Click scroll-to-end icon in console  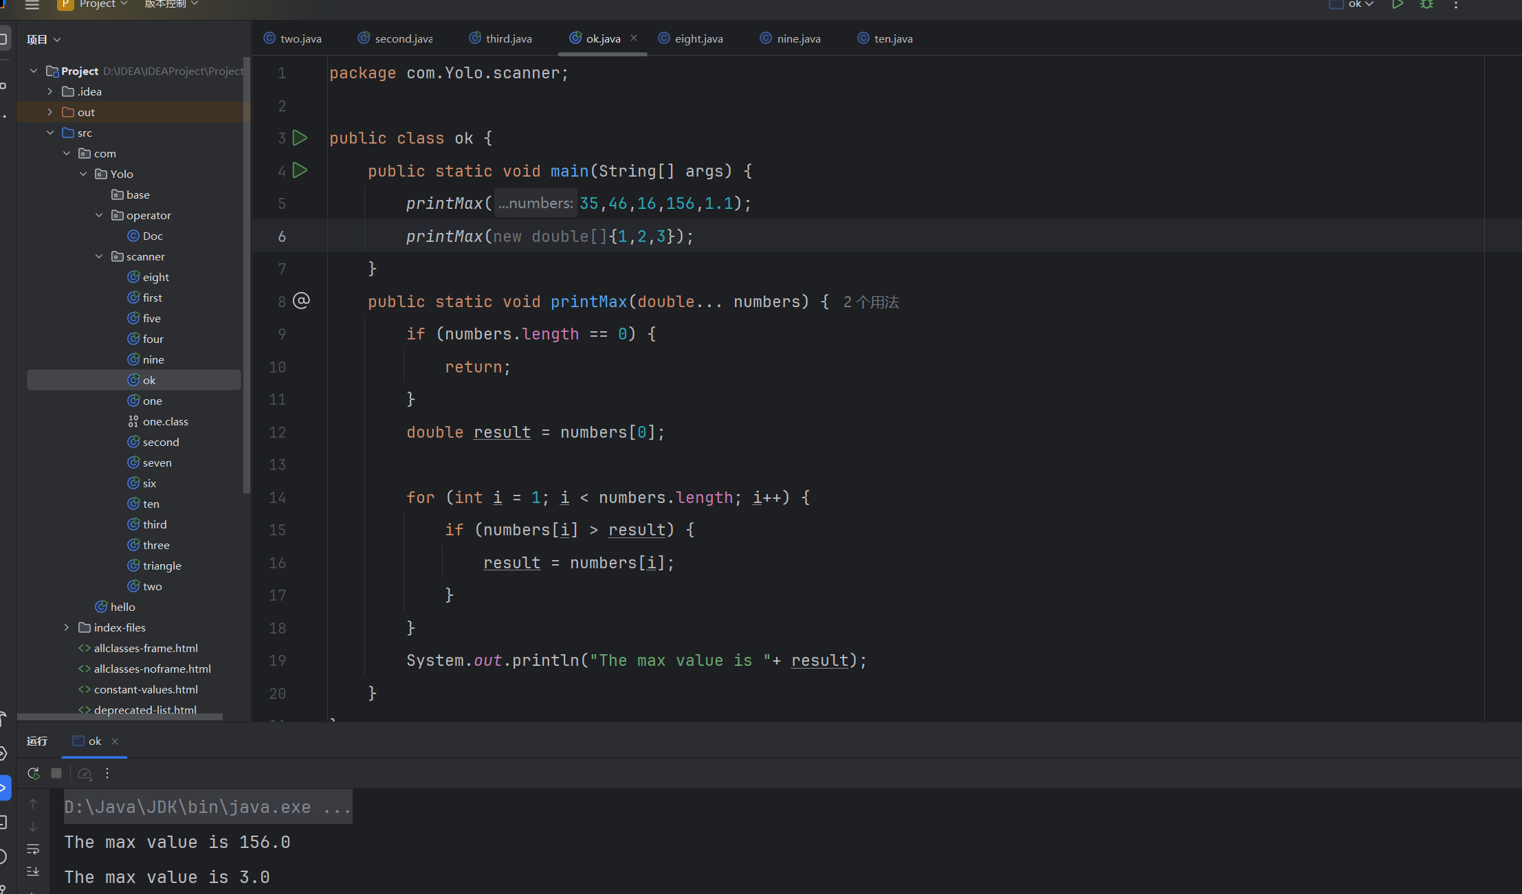[x=33, y=871]
